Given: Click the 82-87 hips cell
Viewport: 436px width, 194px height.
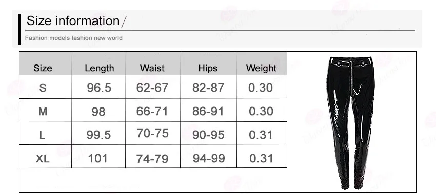Looking at the screenshot, I should (x=208, y=88).
